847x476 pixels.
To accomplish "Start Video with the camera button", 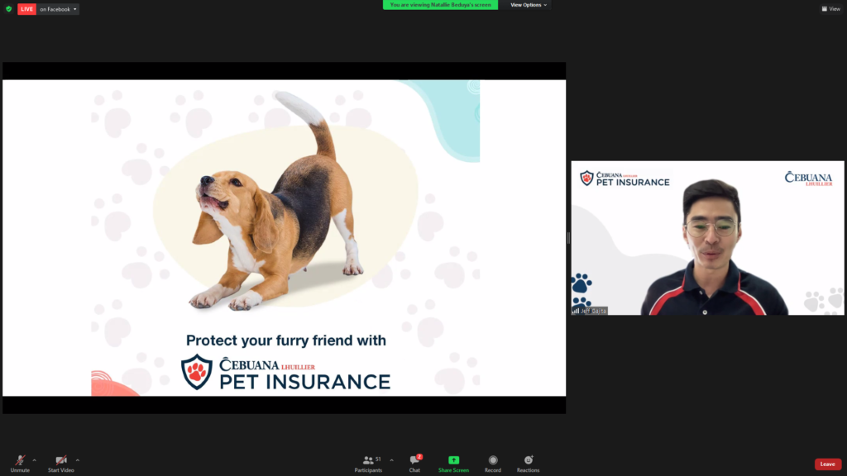I will coord(61,464).
